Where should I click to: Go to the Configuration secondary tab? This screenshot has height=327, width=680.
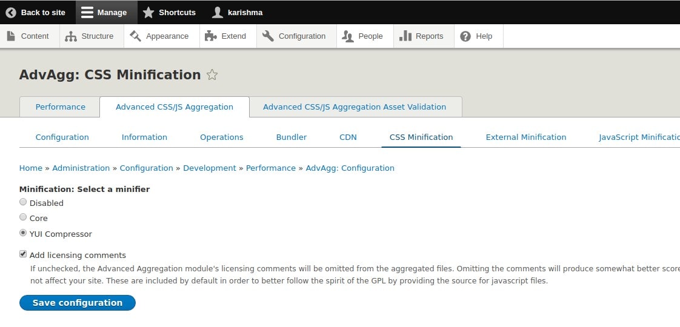click(x=62, y=137)
